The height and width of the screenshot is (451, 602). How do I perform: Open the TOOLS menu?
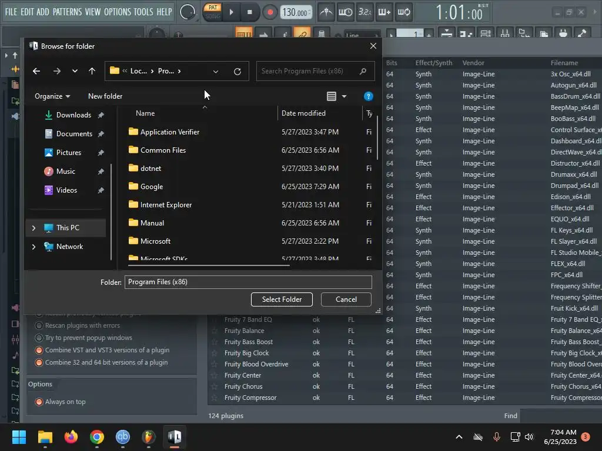pos(143,12)
